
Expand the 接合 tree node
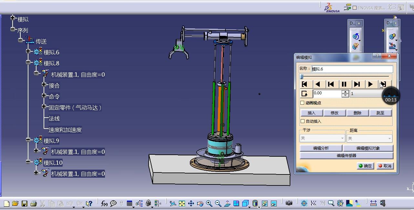(44, 85)
